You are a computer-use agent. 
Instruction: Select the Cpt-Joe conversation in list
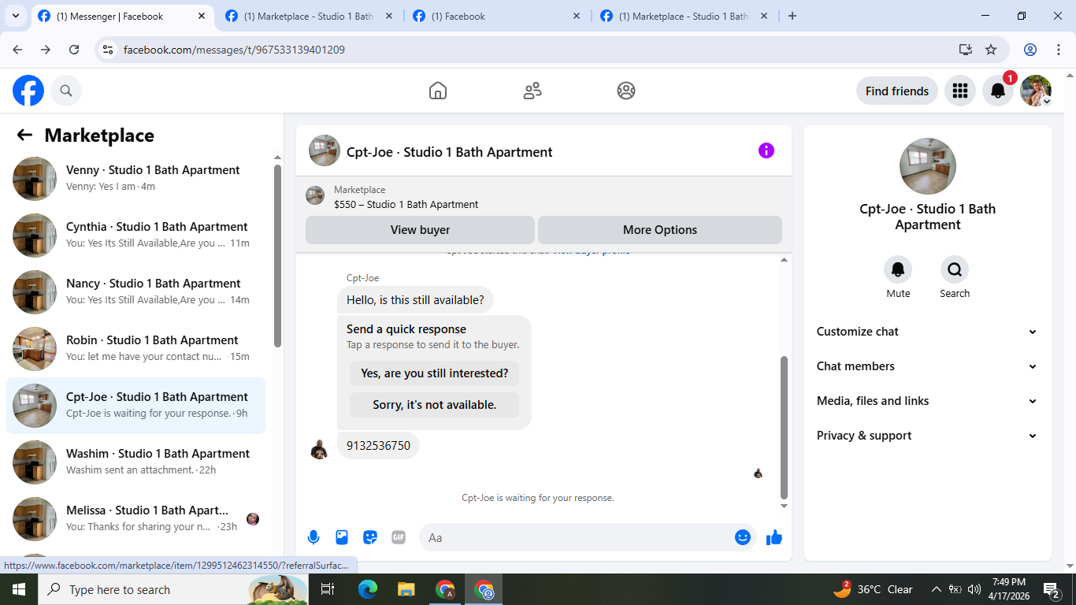pos(135,406)
